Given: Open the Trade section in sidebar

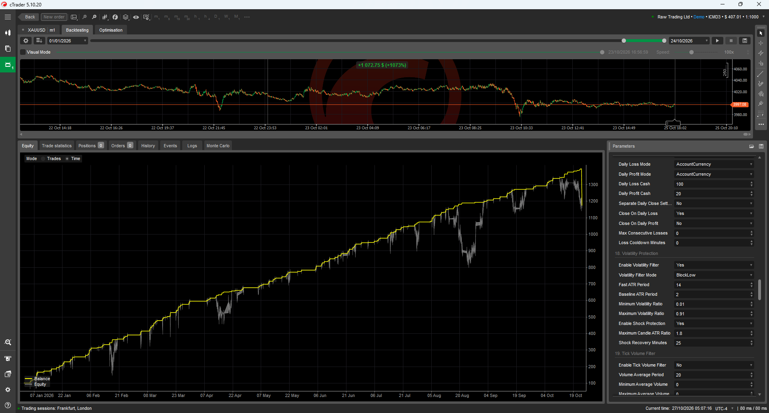Looking at the screenshot, I should pos(8,33).
